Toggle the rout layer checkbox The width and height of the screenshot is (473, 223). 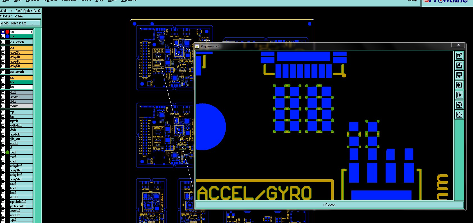click(x=3, y=106)
